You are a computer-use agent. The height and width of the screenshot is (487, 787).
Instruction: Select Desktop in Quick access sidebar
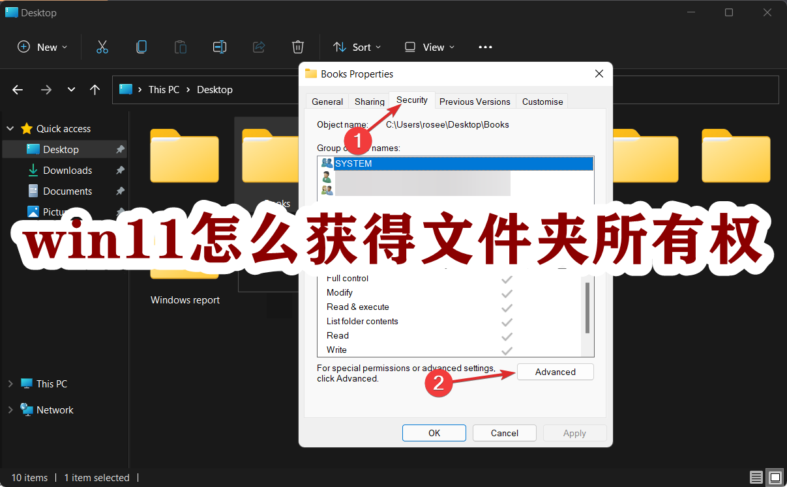point(65,150)
